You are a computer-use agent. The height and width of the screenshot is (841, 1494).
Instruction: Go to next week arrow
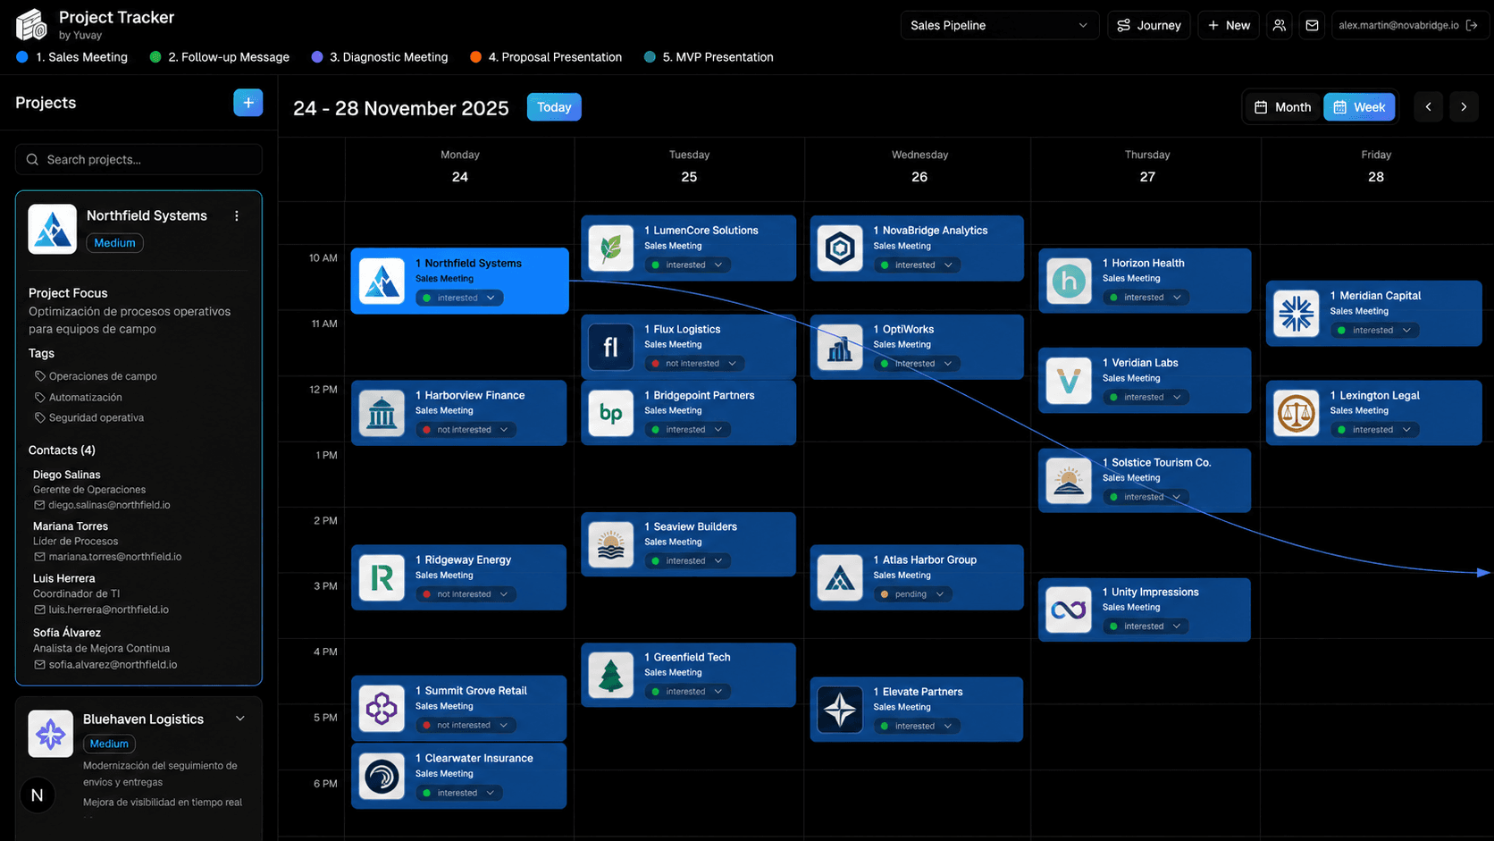click(1464, 107)
